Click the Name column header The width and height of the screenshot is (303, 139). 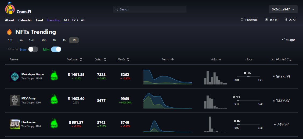[x=14, y=59]
